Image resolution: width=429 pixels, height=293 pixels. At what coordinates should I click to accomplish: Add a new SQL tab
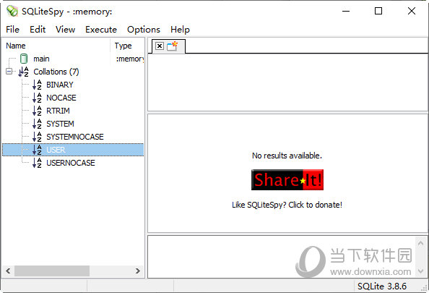point(173,46)
